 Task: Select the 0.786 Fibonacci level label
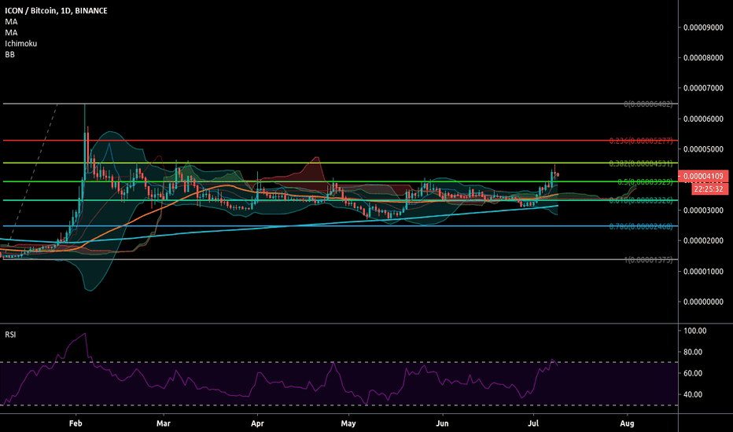pos(640,226)
